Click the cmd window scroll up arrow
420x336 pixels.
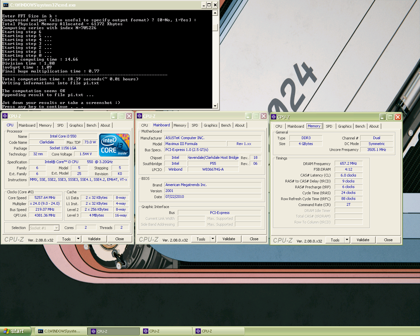click(215, 13)
